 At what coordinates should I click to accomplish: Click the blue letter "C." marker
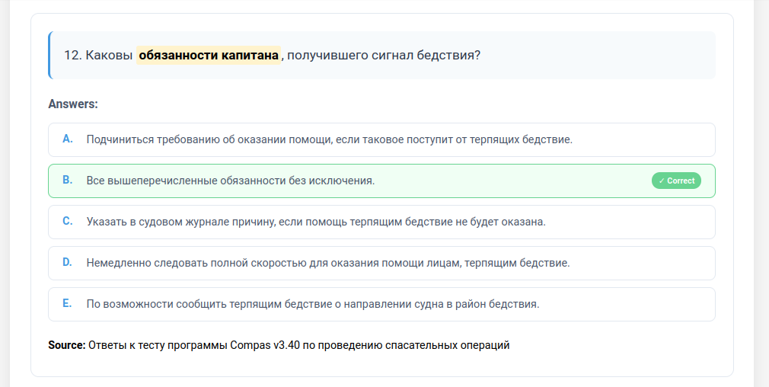(68, 221)
